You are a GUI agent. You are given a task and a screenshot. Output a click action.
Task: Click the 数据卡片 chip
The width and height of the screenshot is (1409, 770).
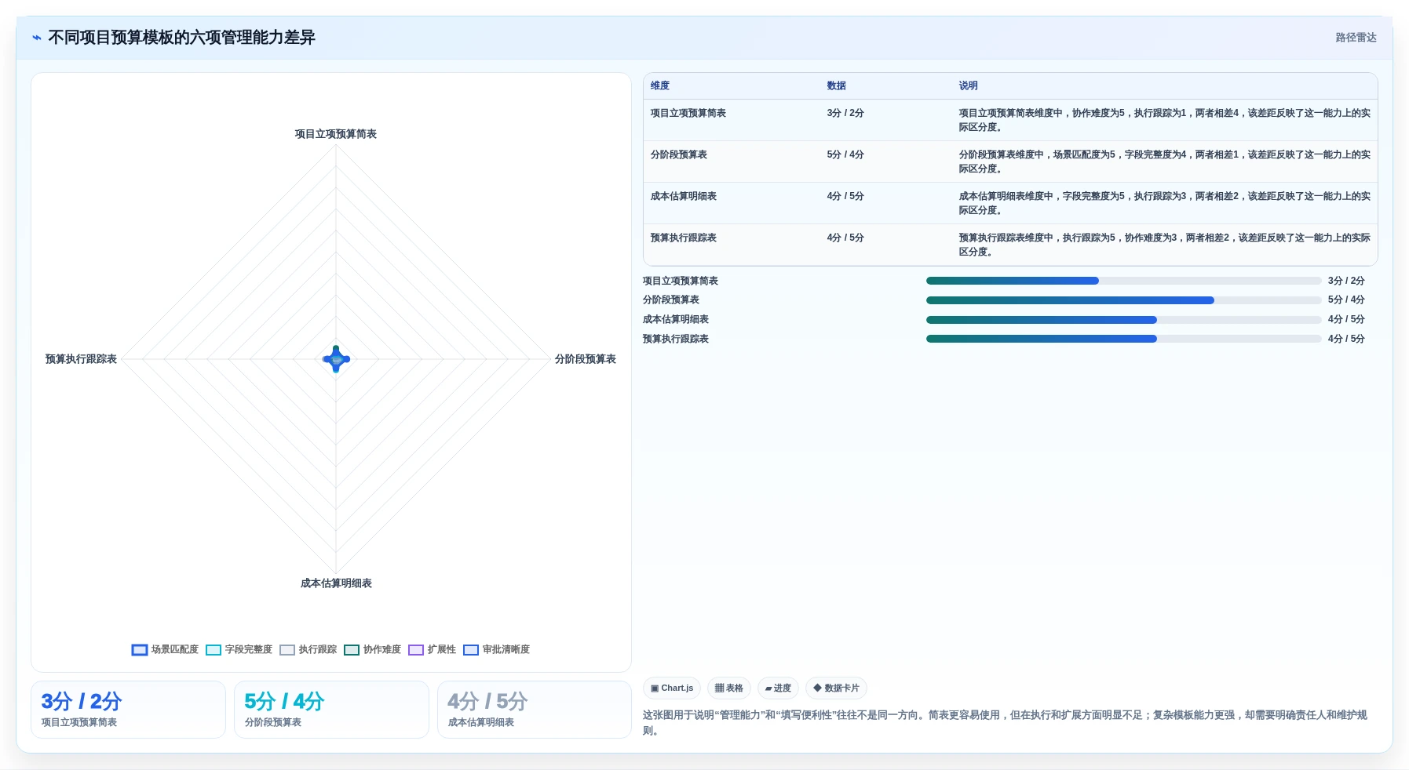coord(836,688)
